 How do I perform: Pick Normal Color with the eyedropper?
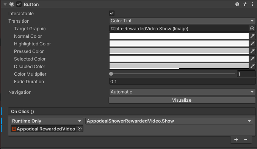(x=252, y=36)
